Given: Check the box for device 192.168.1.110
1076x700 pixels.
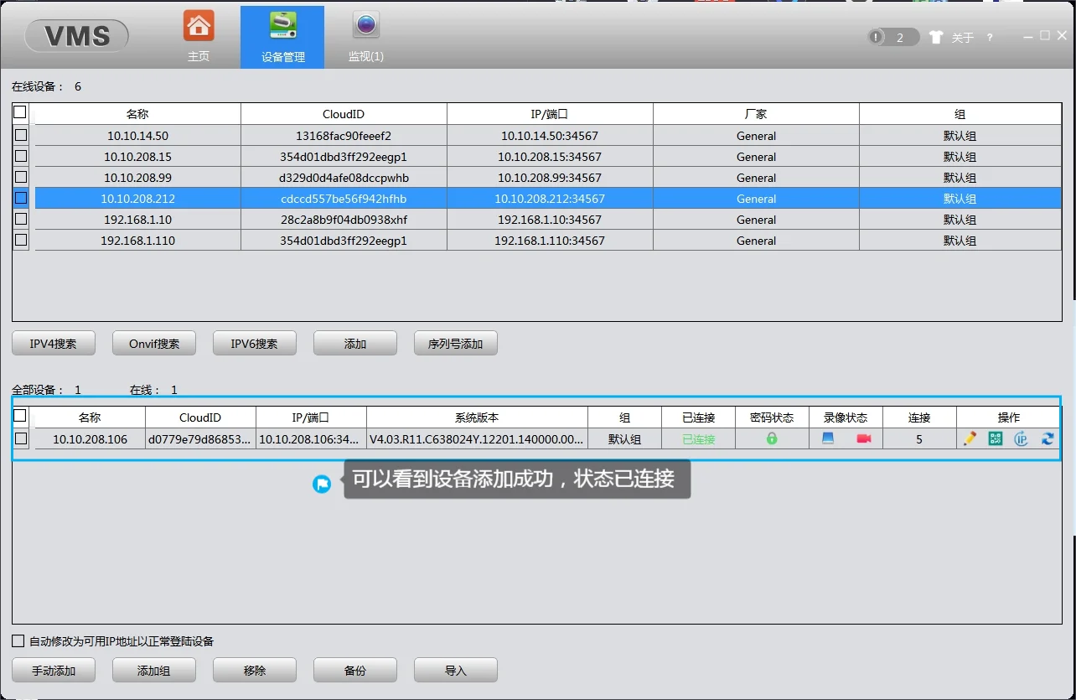Looking at the screenshot, I should (x=21, y=239).
